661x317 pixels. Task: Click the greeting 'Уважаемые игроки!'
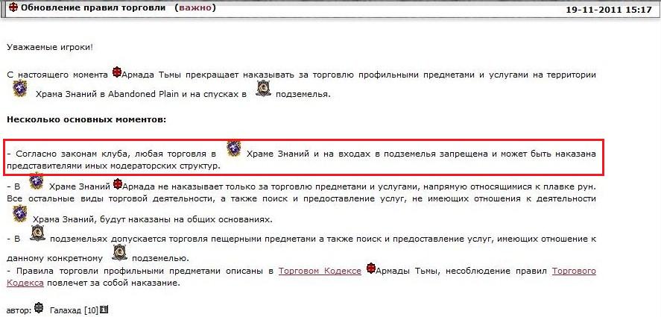point(50,47)
